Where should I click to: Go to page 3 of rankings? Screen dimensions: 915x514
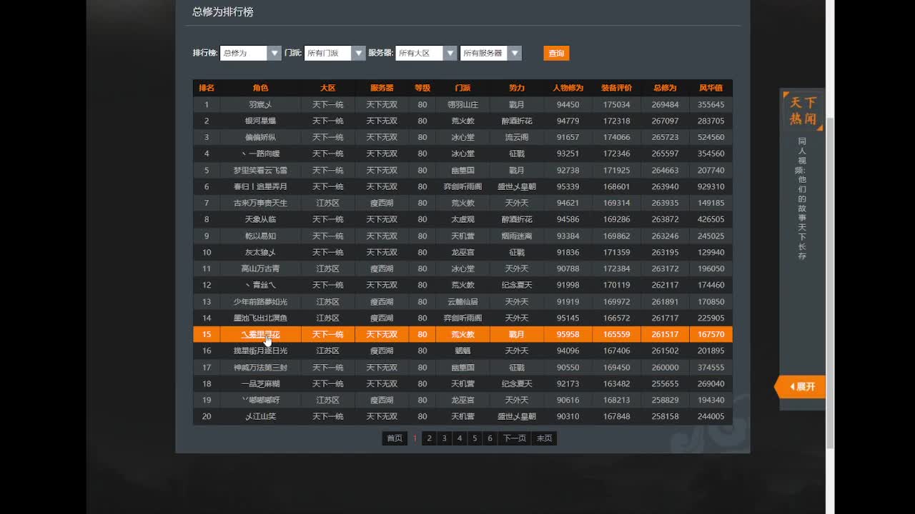click(x=444, y=438)
